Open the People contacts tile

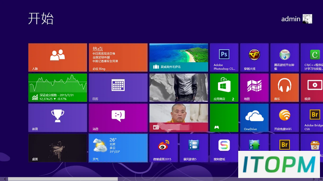[58, 57]
